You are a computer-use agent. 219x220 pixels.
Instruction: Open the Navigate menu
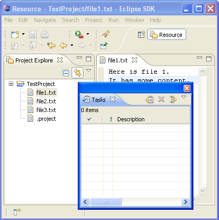(x=45, y=20)
